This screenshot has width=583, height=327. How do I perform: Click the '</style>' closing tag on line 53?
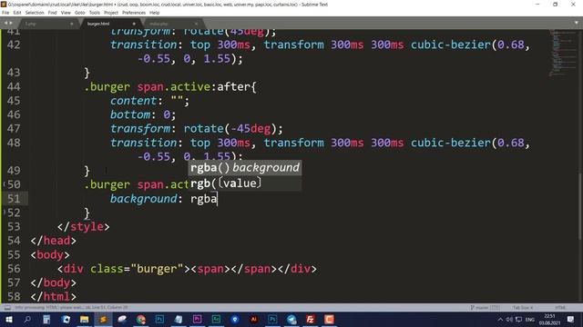point(84,226)
